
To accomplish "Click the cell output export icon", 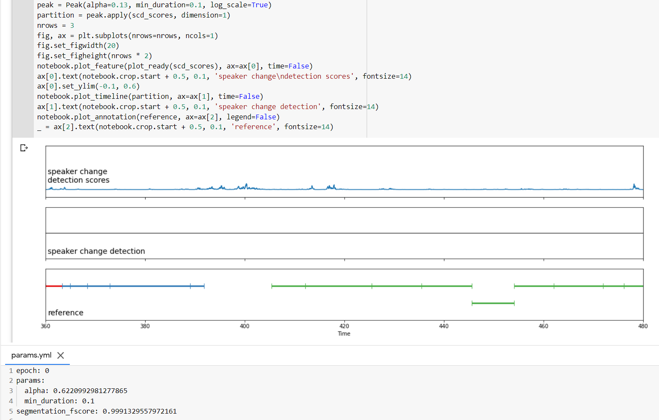I will coord(24,148).
